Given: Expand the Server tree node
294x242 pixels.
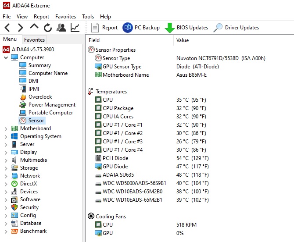Looking at the screenshot, I should [6, 144].
